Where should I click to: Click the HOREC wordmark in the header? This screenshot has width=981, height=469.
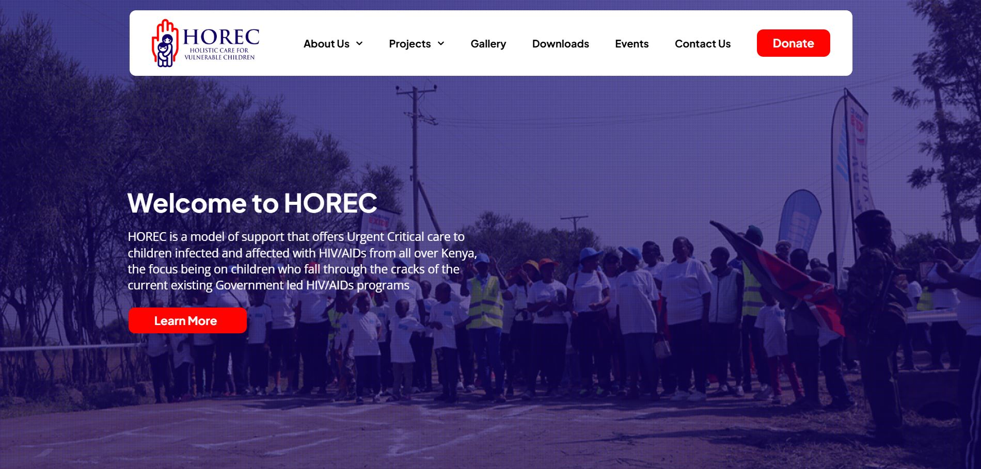[221, 37]
